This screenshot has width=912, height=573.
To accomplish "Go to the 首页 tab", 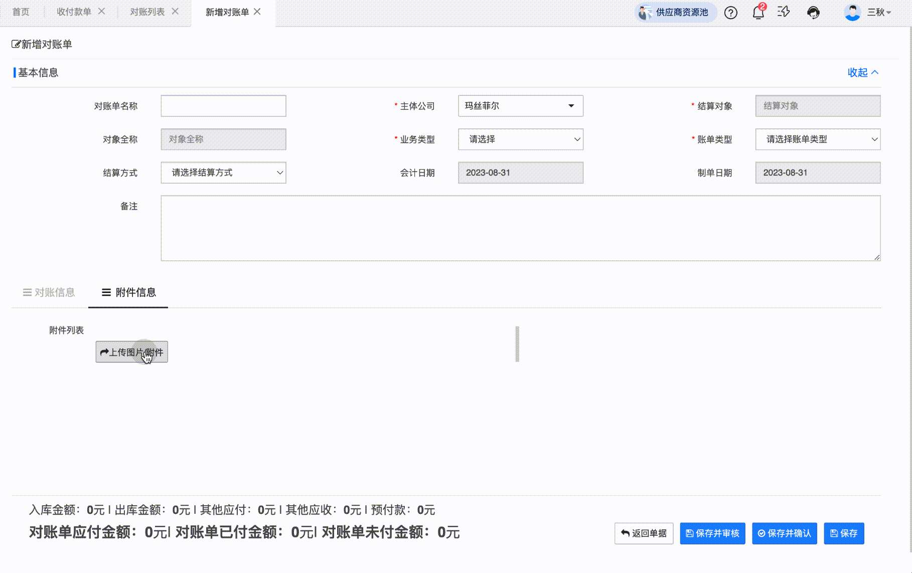I will click(21, 12).
